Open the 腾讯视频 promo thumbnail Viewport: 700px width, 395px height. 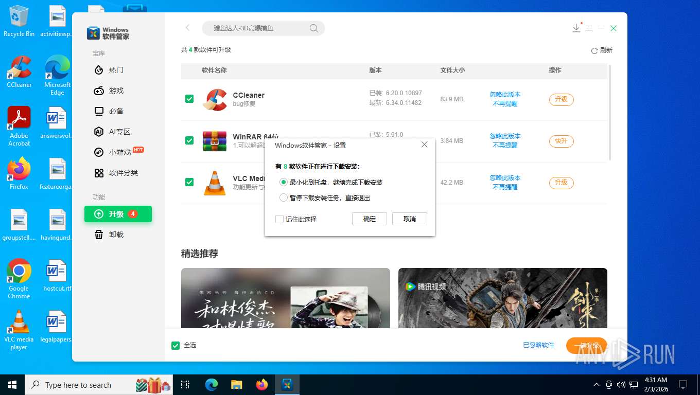(503, 298)
